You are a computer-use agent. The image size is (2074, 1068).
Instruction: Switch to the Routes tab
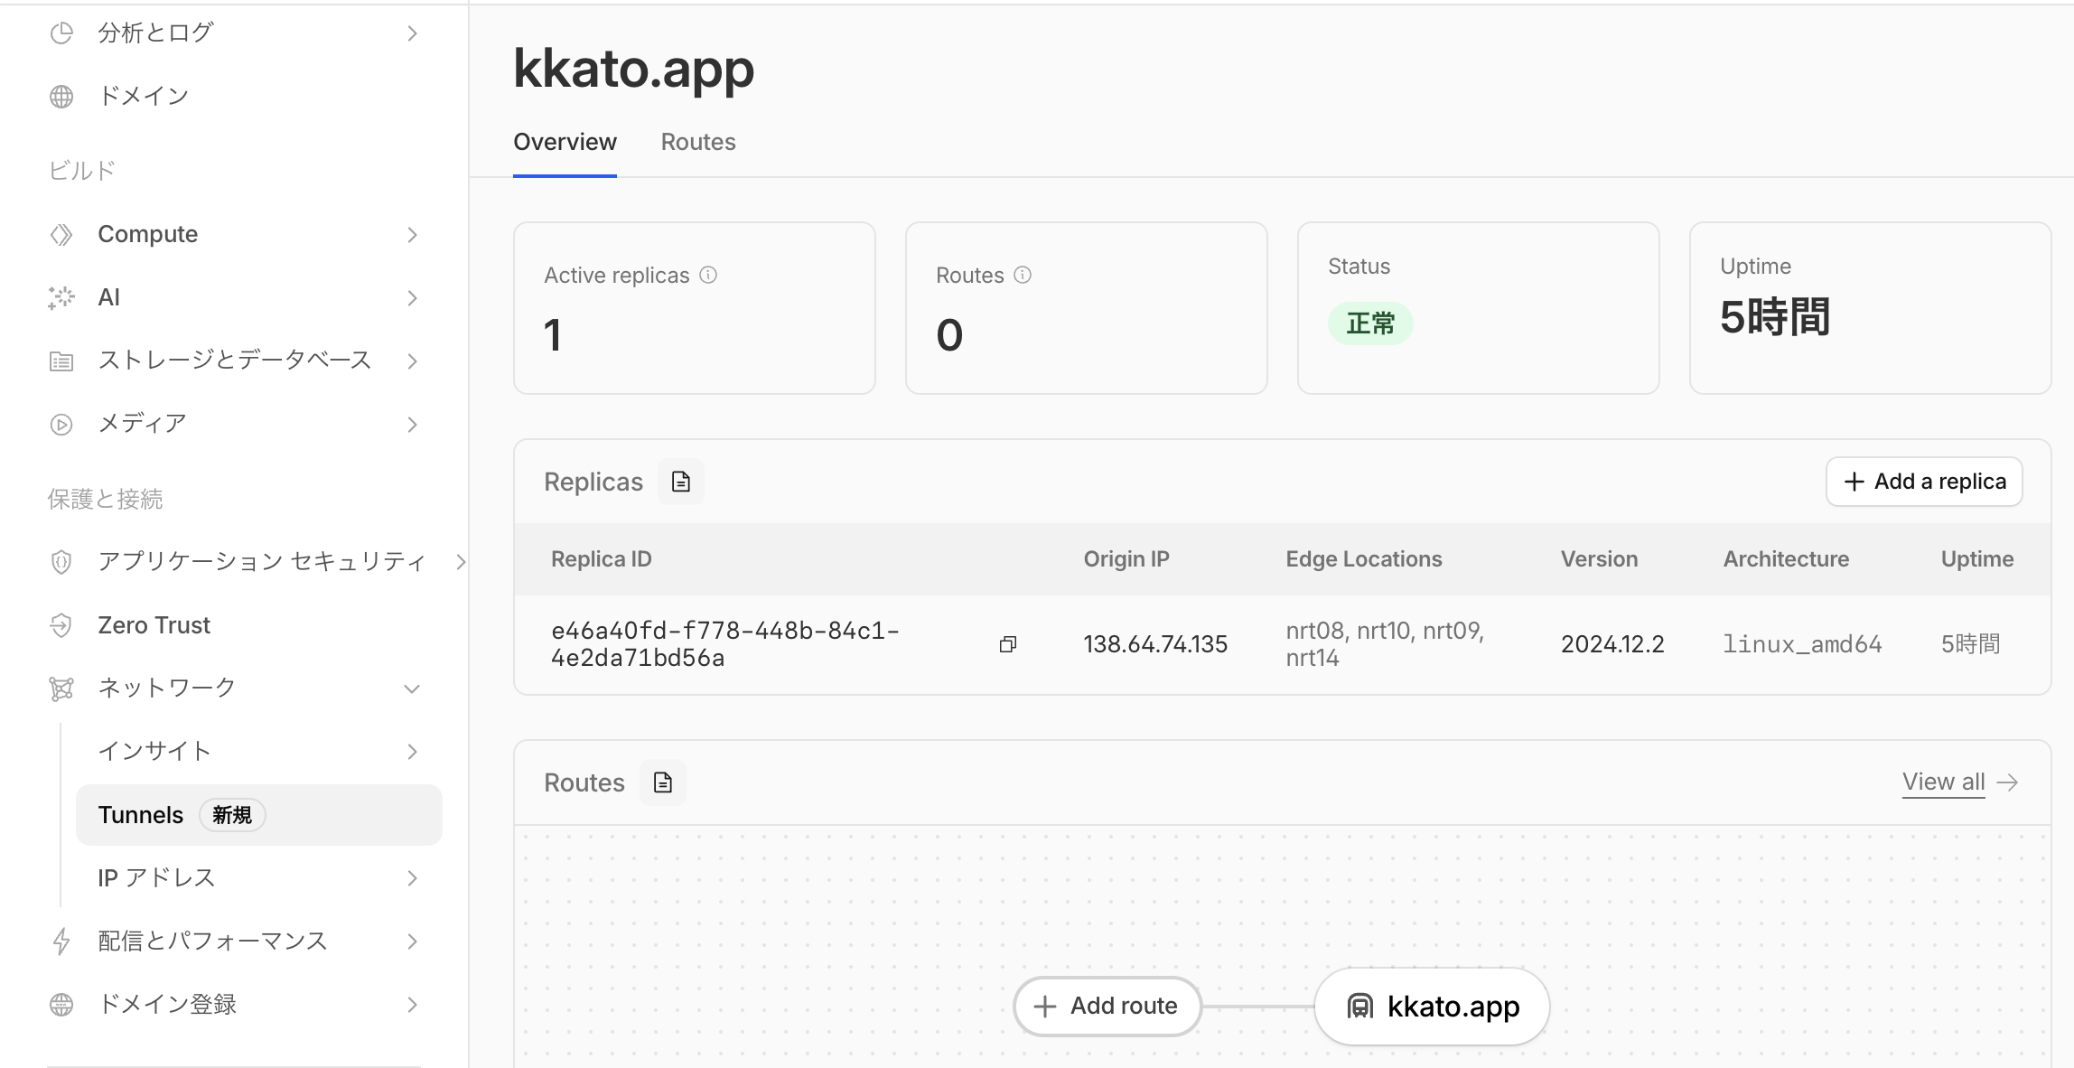tap(697, 142)
